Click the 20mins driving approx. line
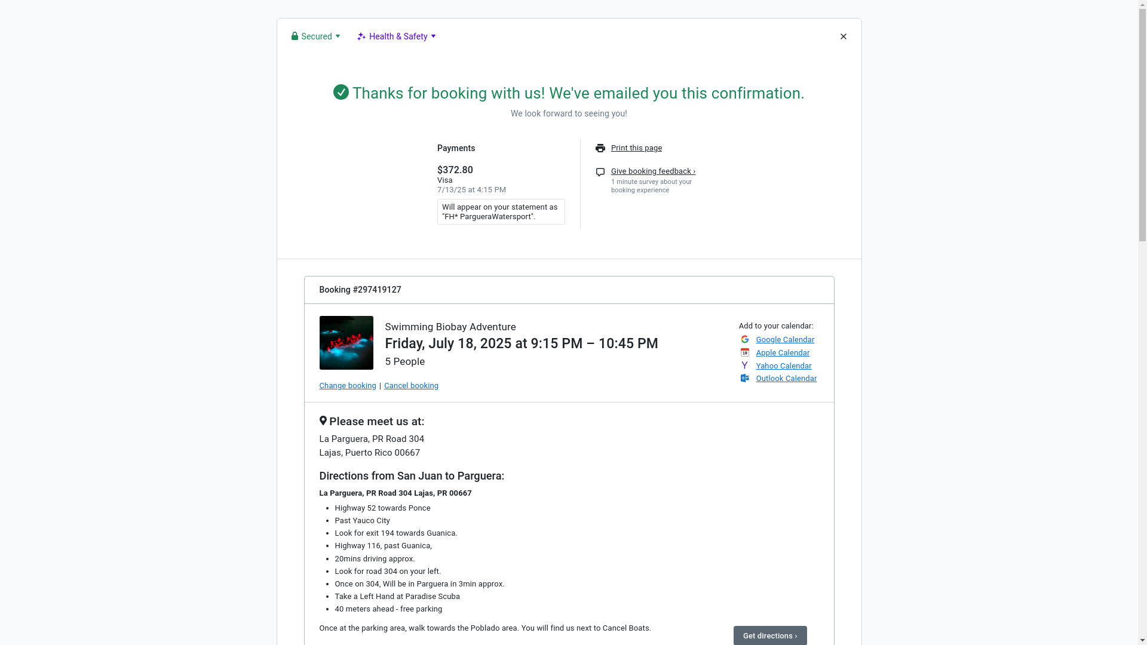Screen dimensions: 1147x645 tap(375, 559)
